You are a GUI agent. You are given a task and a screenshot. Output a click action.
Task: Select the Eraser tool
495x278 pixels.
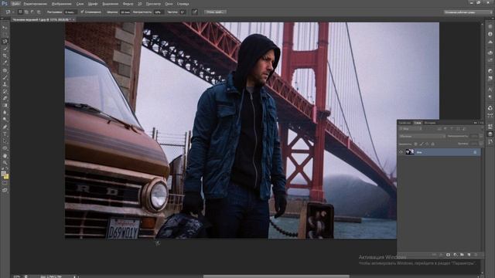[x=5, y=98]
